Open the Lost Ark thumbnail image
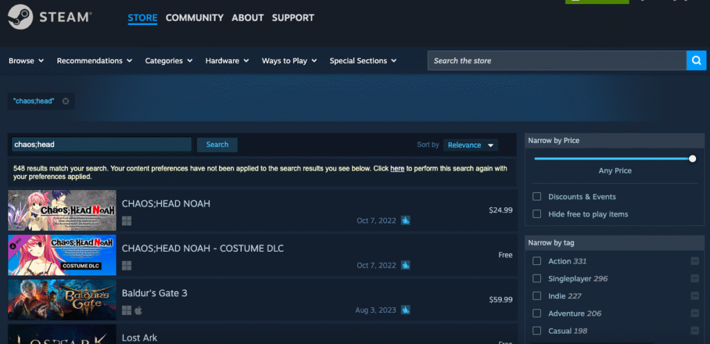The width and height of the screenshot is (710, 344). pyautogui.click(x=62, y=334)
